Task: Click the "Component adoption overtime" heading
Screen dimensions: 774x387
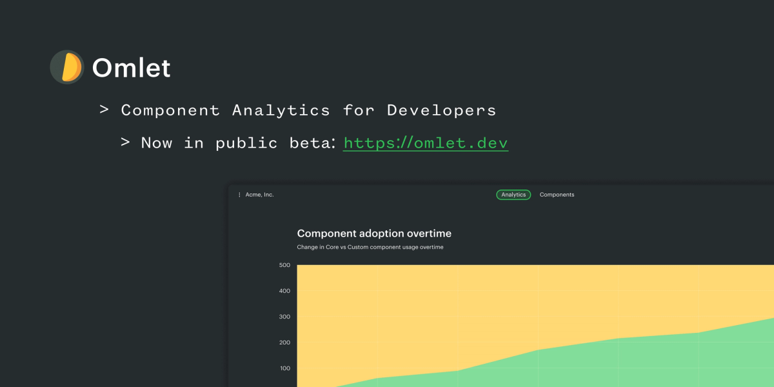Action: (x=374, y=233)
